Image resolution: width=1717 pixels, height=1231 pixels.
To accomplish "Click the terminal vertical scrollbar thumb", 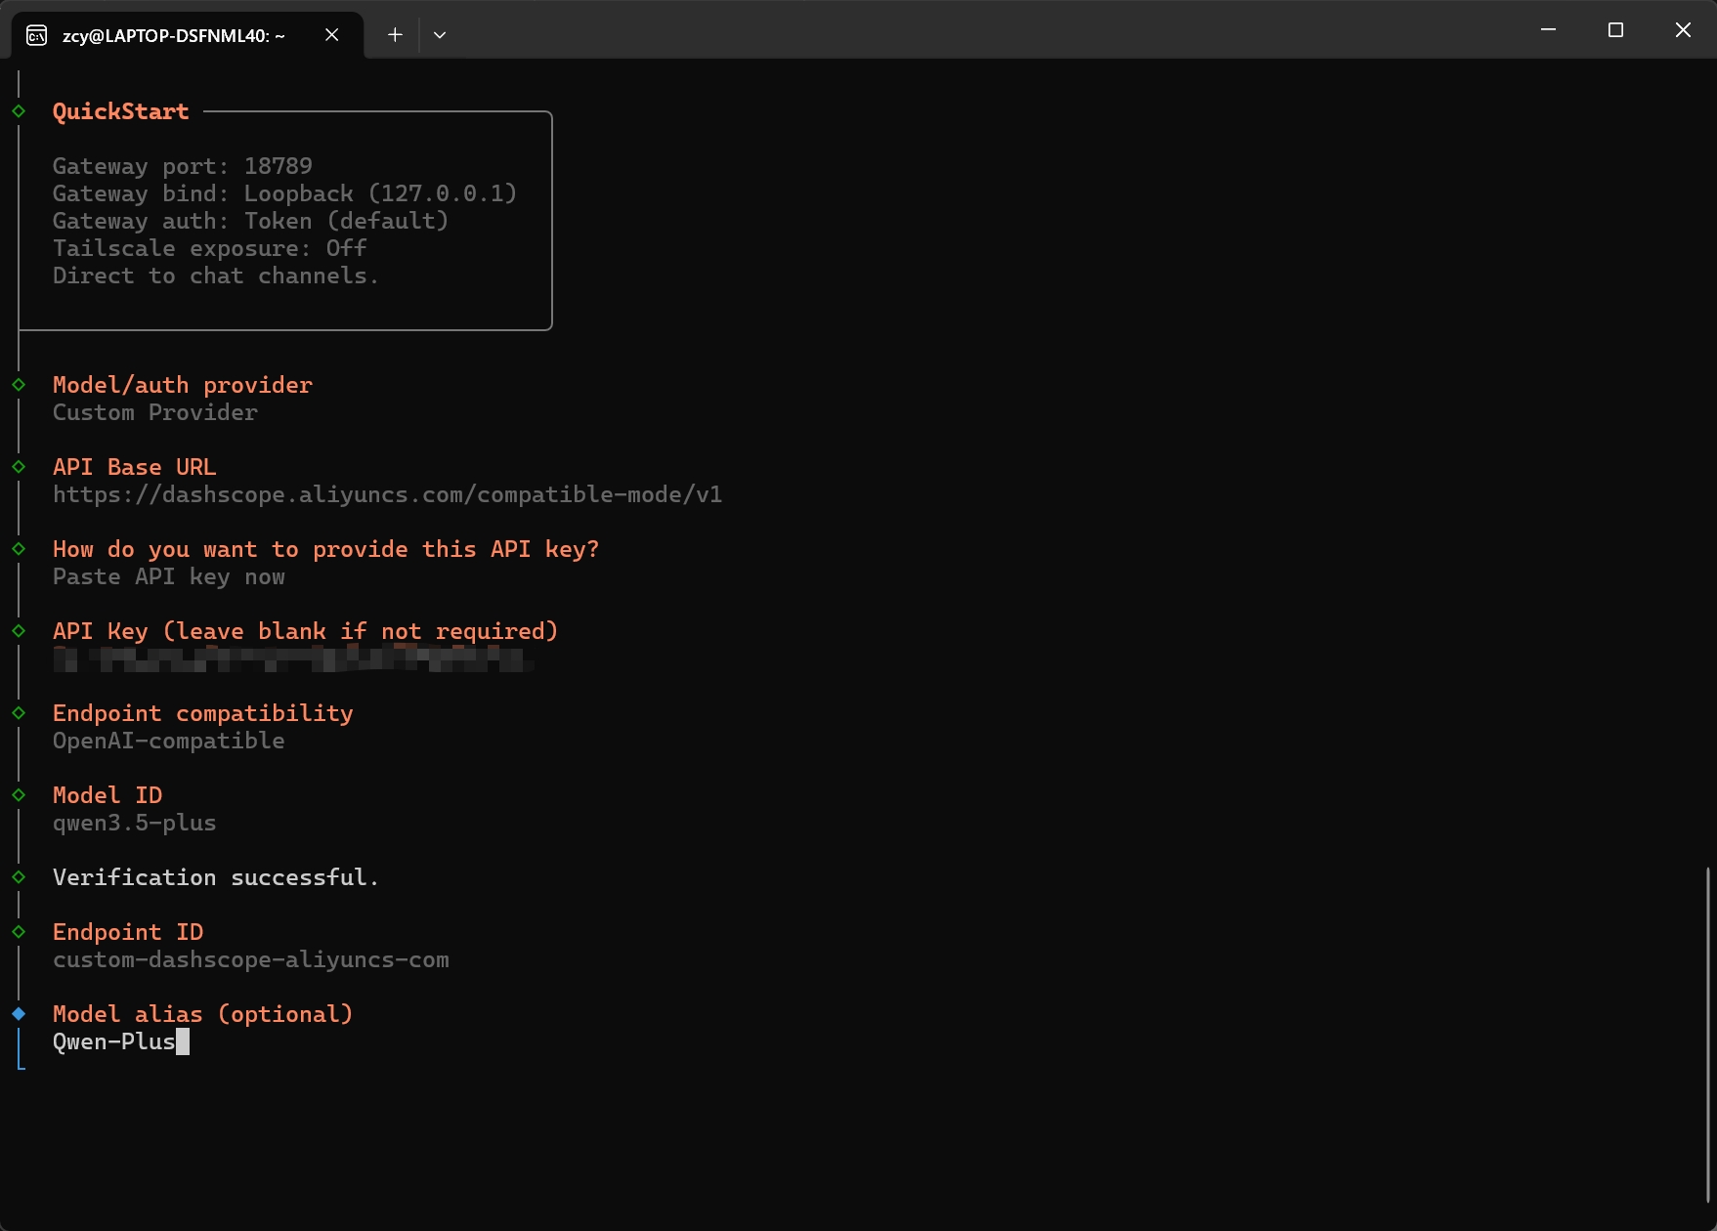I will click(x=1708, y=1036).
